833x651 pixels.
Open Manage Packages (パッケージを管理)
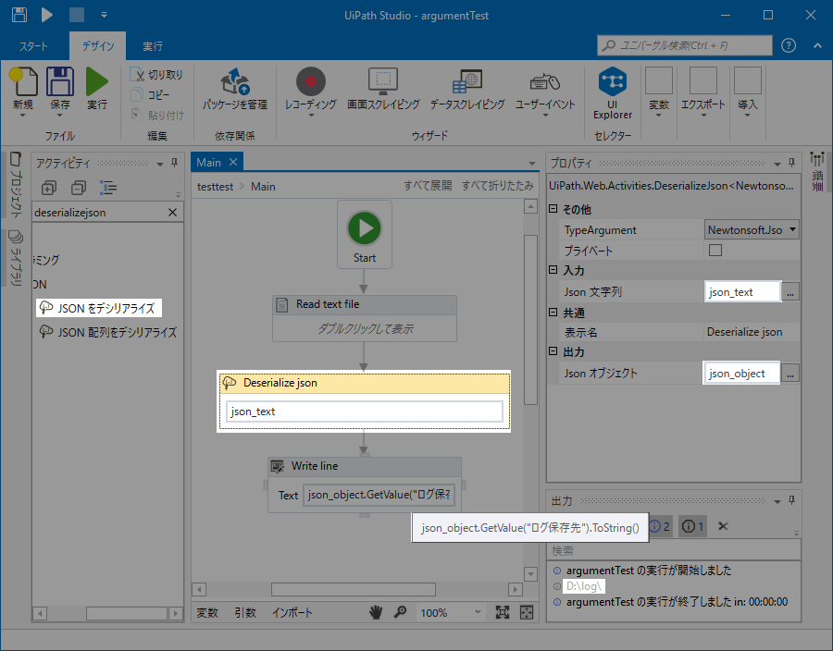pyautogui.click(x=235, y=89)
